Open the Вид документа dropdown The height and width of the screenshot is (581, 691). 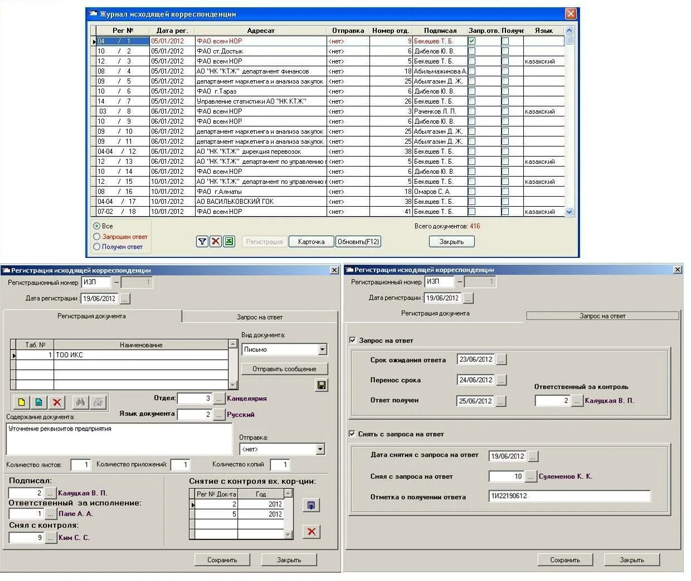point(322,350)
